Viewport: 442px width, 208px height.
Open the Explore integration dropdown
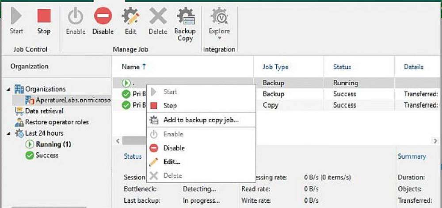coord(219,24)
